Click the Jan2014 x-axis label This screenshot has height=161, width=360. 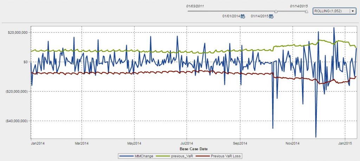tap(38, 143)
